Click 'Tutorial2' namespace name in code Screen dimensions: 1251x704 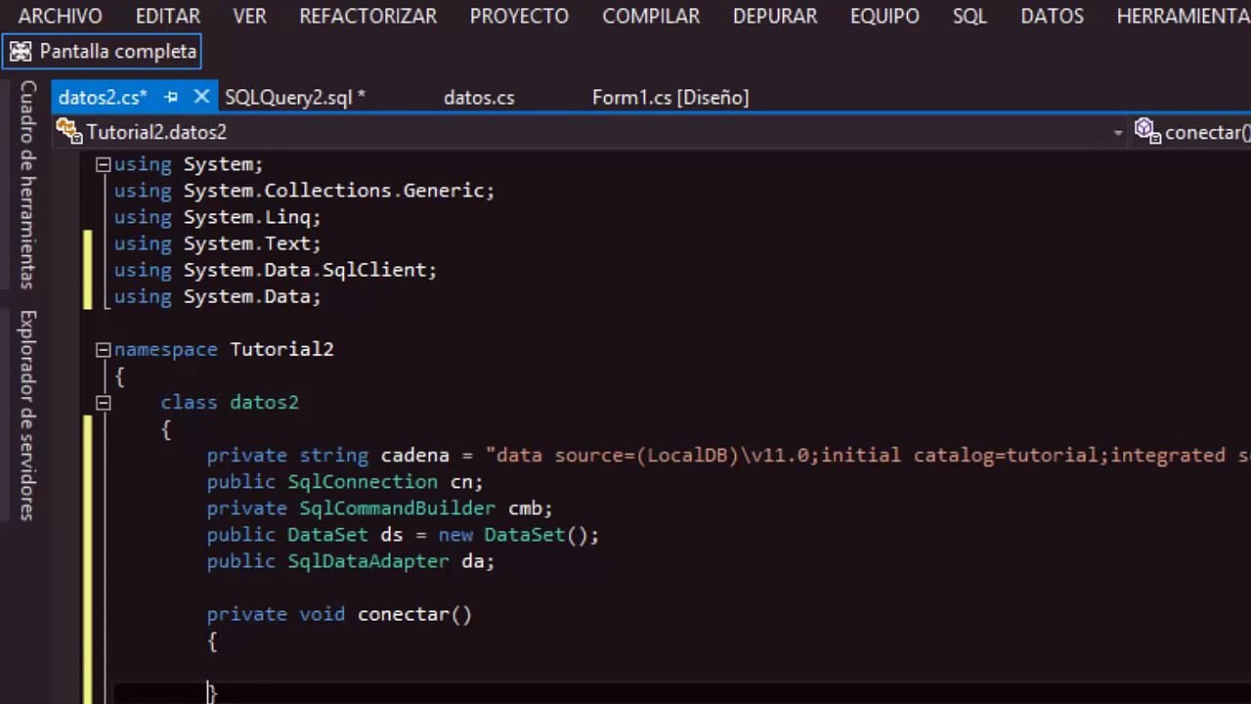pos(281,349)
